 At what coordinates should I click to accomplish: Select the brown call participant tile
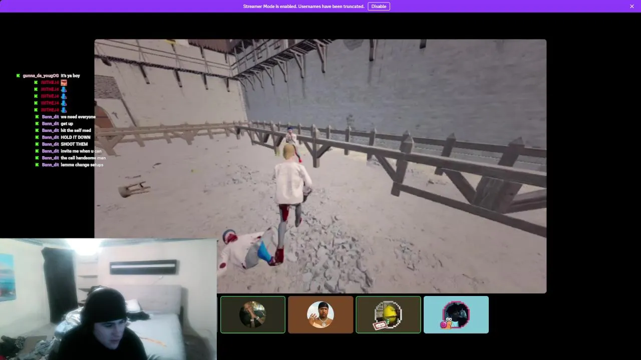(x=320, y=314)
